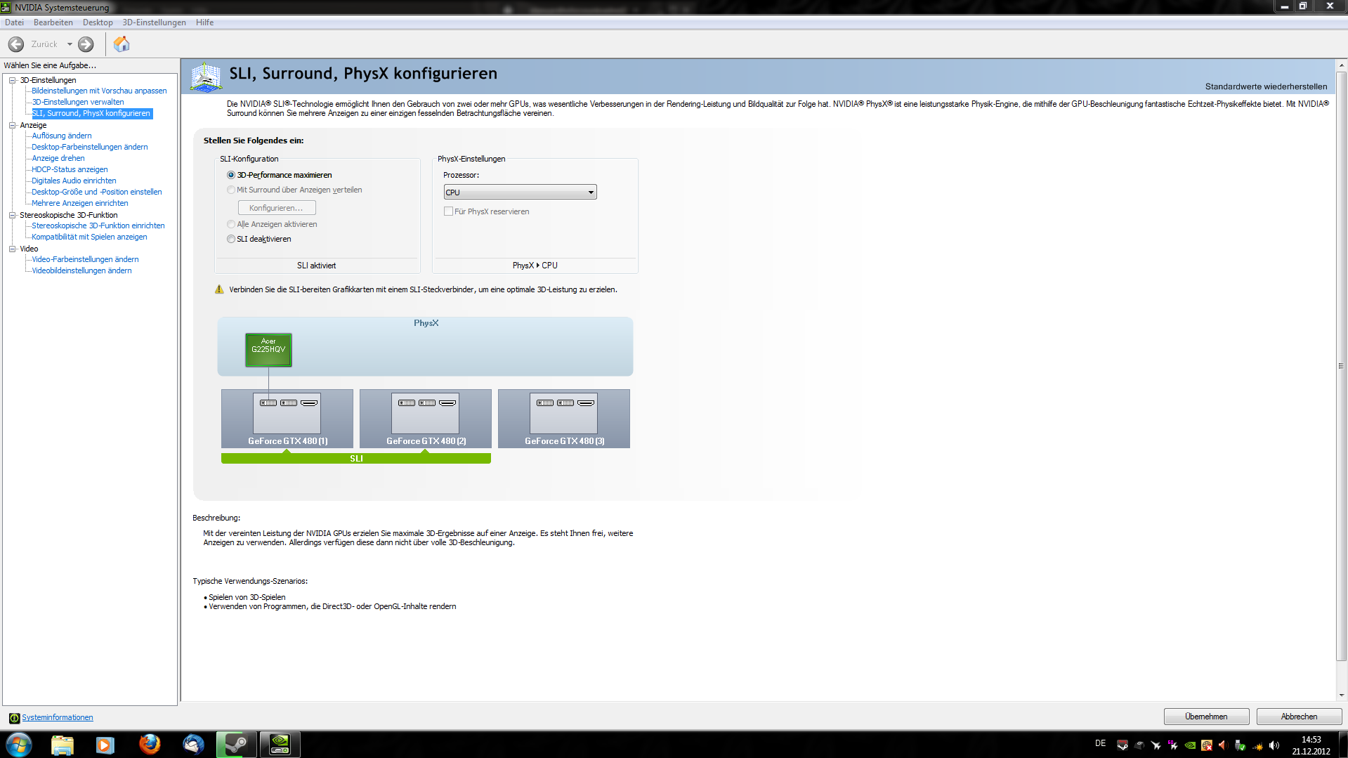Viewport: 1348px width, 758px height.
Task: Select the Acer G225HQV monitor icon
Action: click(x=268, y=349)
